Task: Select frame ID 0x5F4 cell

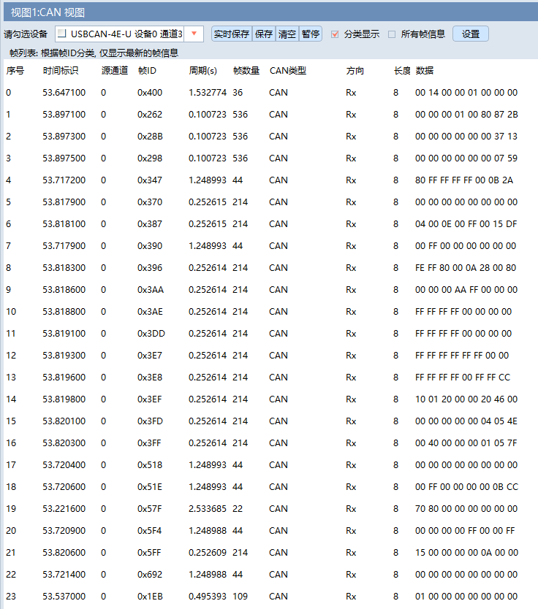Action: pyautogui.click(x=149, y=531)
